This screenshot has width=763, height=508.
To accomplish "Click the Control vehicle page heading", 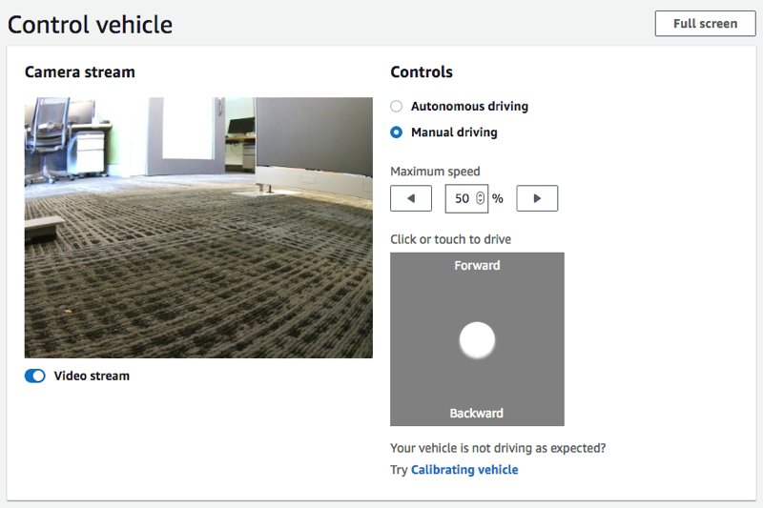I will point(91,25).
